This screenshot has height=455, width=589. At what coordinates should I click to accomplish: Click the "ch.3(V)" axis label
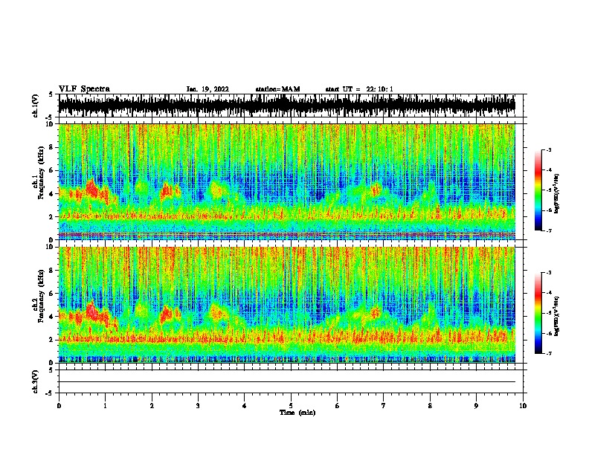click(x=36, y=381)
